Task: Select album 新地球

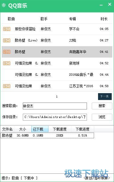Action: (74, 63)
